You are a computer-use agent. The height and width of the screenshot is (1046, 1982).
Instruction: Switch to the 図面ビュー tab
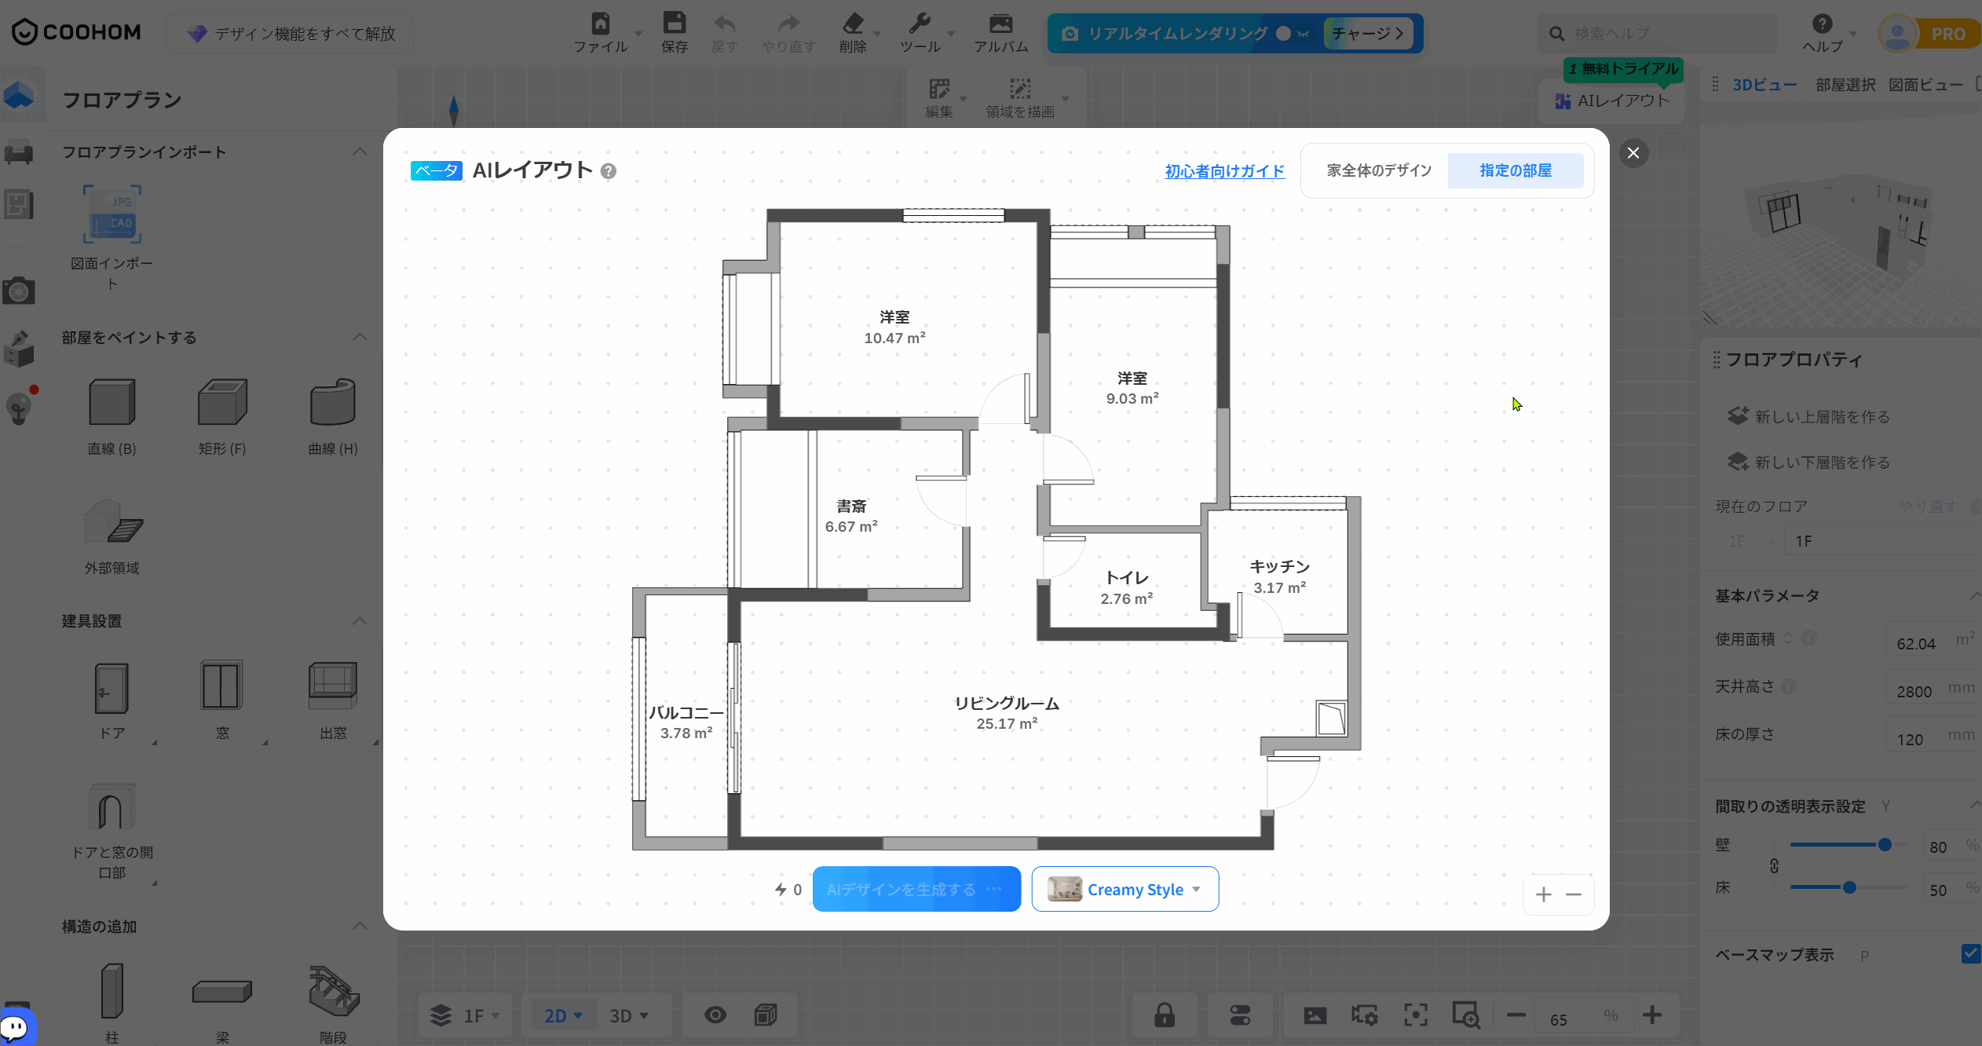click(1925, 84)
